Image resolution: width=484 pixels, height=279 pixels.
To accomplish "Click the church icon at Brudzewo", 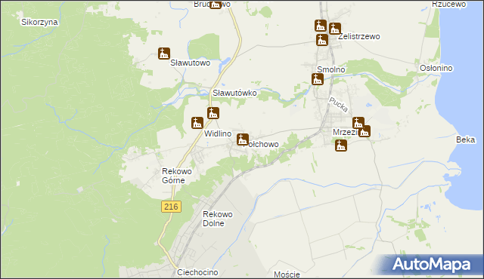I will click(x=216, y=4).
